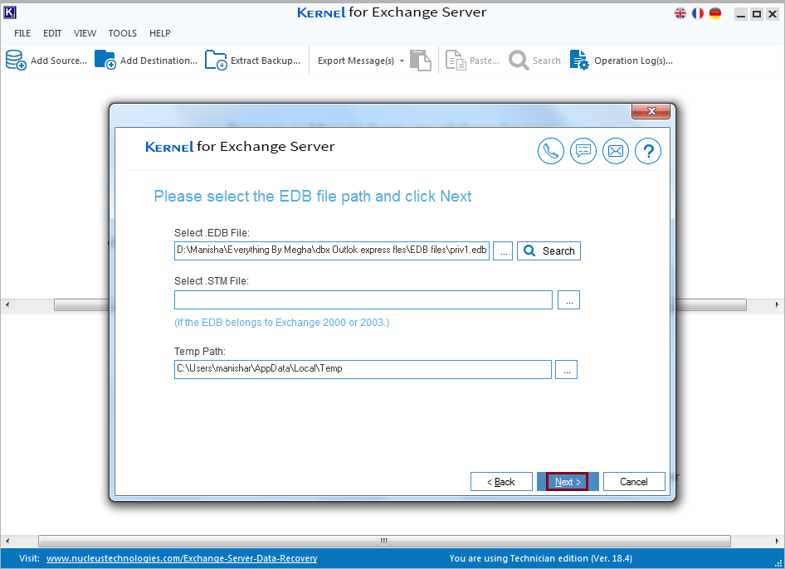The image size is (785, 569).
Task: Click the Technician edition version status text
Action: [541, 558]
